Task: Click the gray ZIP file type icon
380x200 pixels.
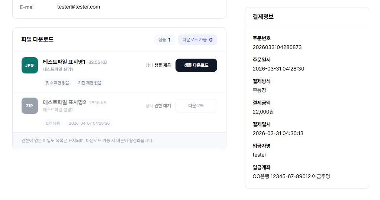Action: click(30, 106)
